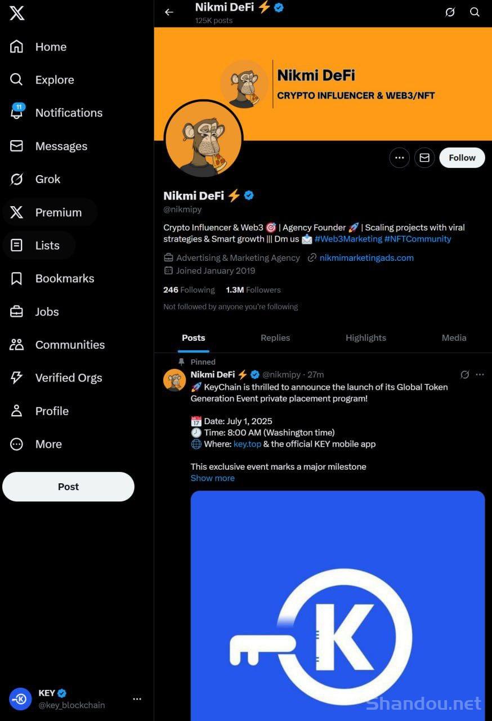Switch to the Replies tab
The width and height of the screenshot is (492, 721).
(x=275, y=338)
